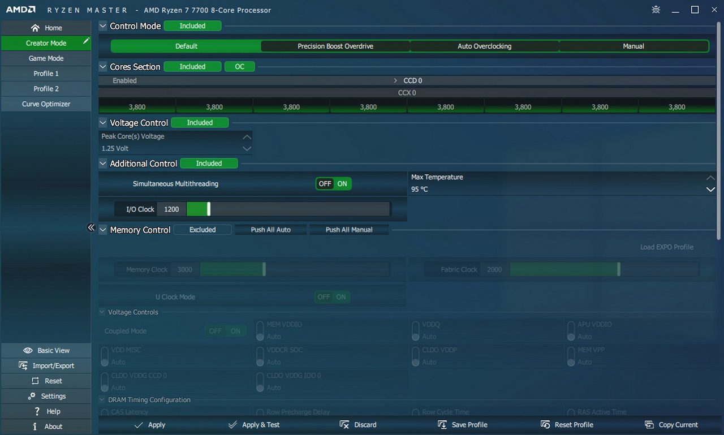This screenshot has width=724, height=435.
Task: Toggle the Memory Control Excluded button
Action: [202, 230]
